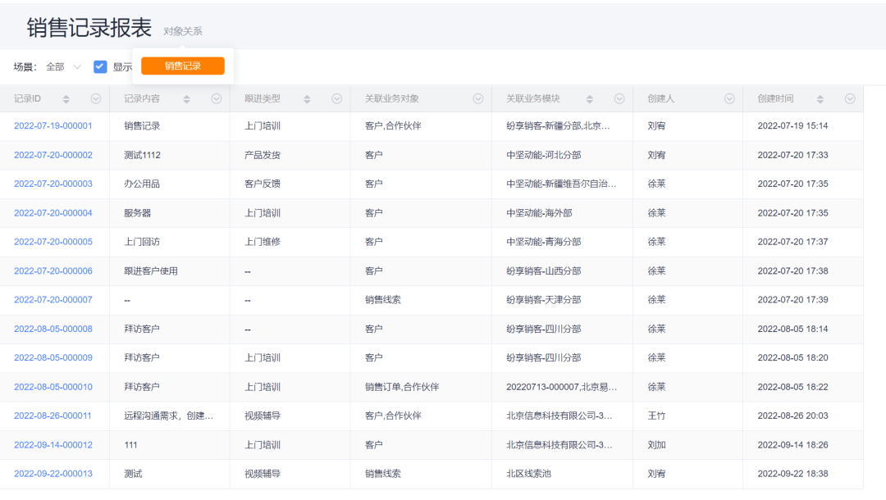The height and width of the screenshot is (500, 886).
Task: Click the 2022-08-26 20:03 creation time
Action: [x=792, y=416]
